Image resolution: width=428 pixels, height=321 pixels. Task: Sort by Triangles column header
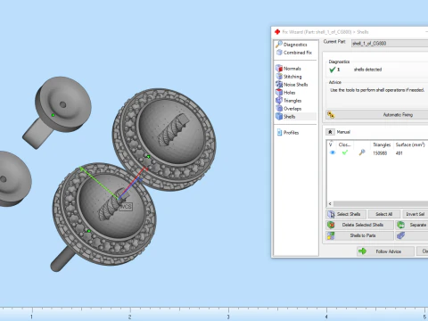(382, 144)
